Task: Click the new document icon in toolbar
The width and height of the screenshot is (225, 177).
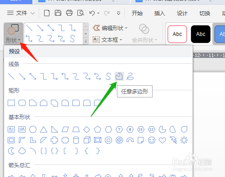Action: point(47,13)
